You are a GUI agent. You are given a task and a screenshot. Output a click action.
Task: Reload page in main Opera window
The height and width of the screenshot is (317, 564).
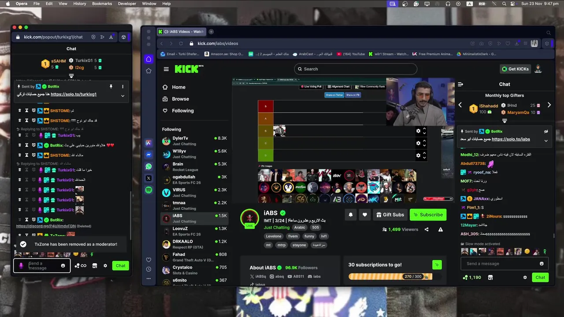181,44
